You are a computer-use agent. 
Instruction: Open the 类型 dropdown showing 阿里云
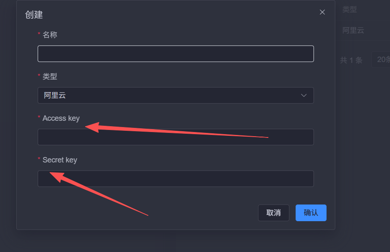tap(175, 95)
